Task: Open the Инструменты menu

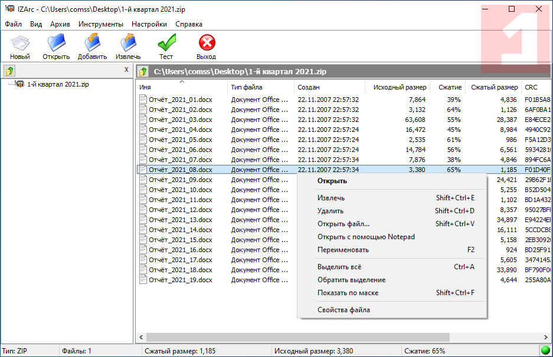Action: 101,24
